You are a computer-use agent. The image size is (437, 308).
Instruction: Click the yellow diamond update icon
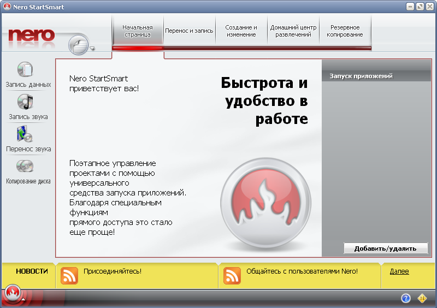coord(422,298)
